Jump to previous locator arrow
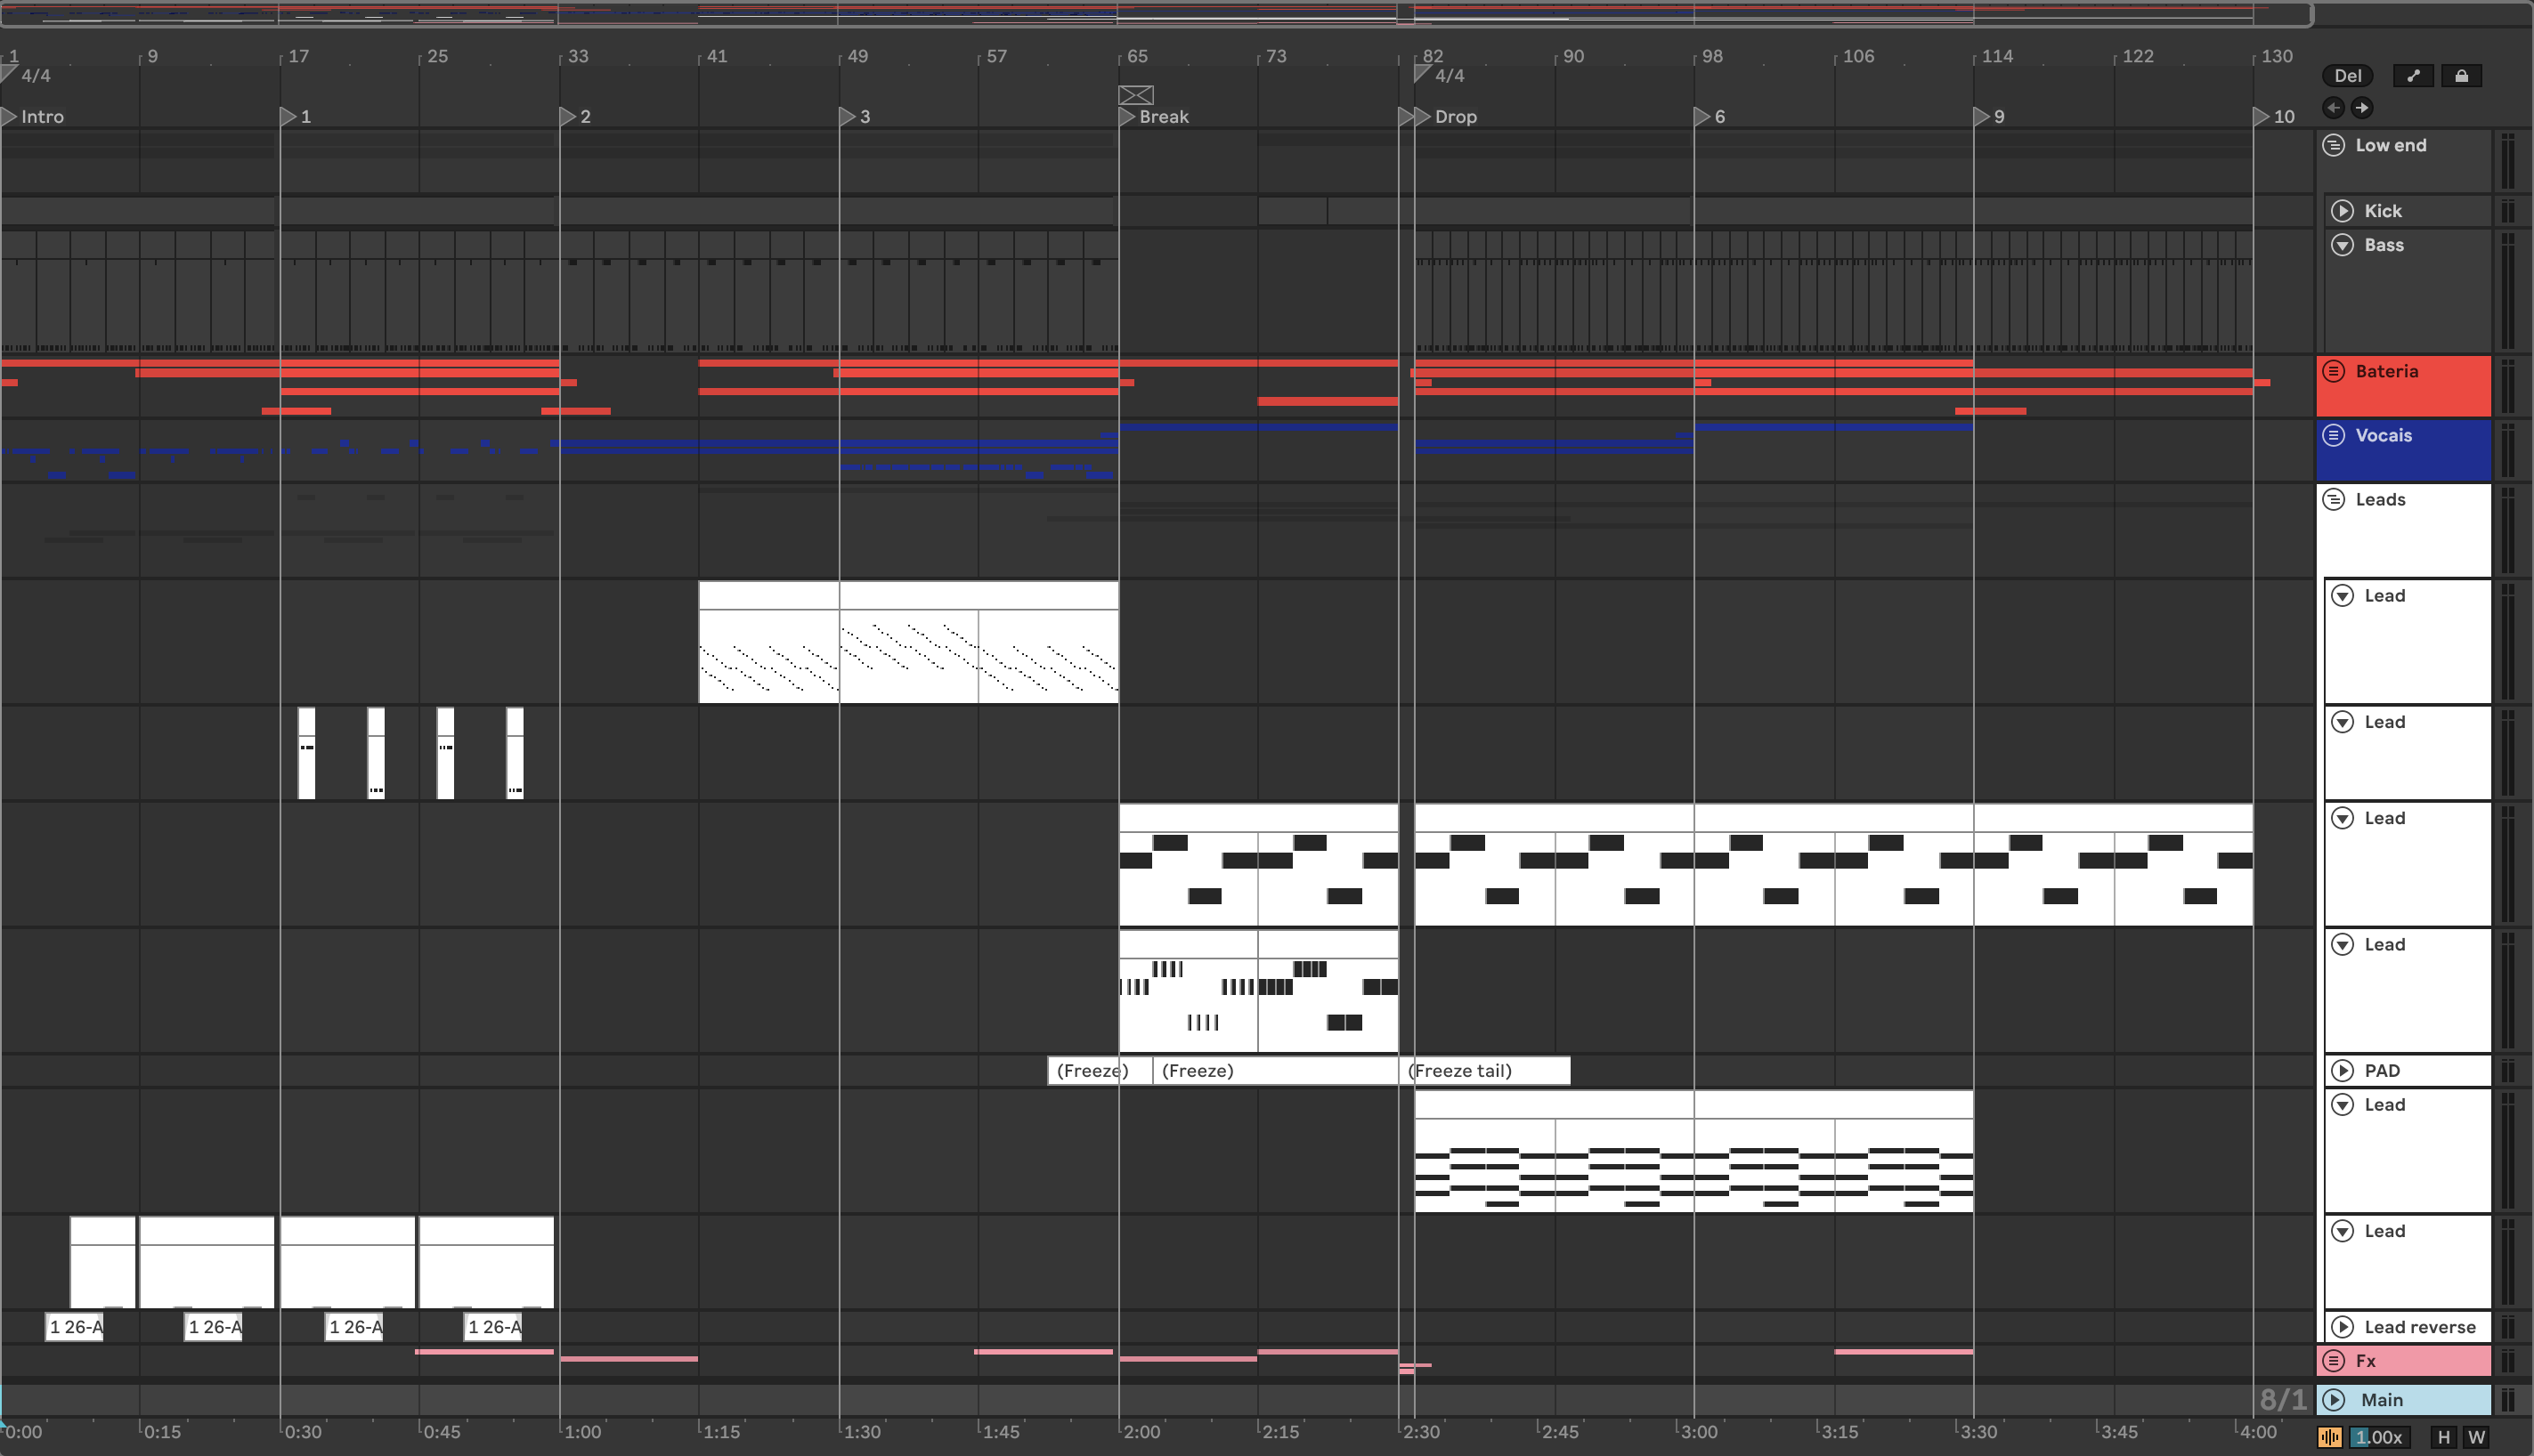Image resolution: width=2534 pixels, height=1456 pixels. pos(2333,108)
